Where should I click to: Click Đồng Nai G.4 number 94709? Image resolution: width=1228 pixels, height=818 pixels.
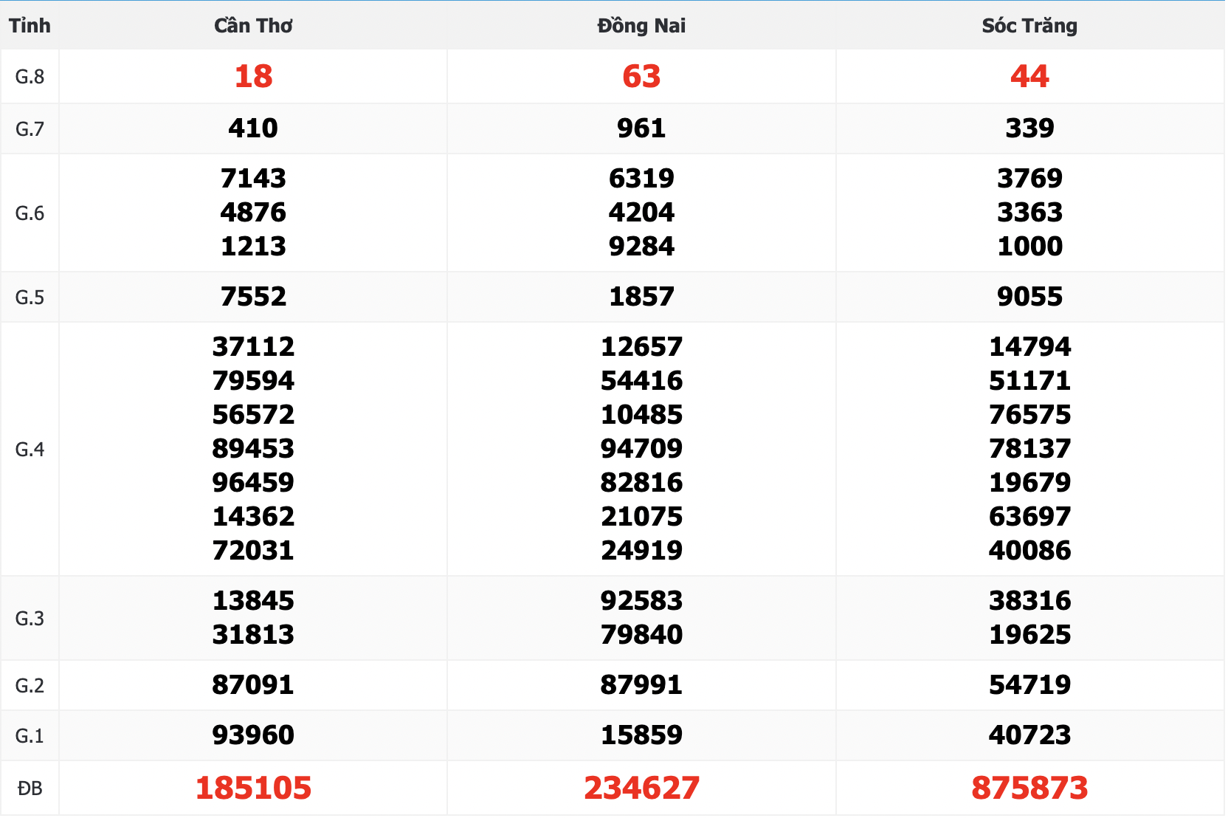point(641,448)
